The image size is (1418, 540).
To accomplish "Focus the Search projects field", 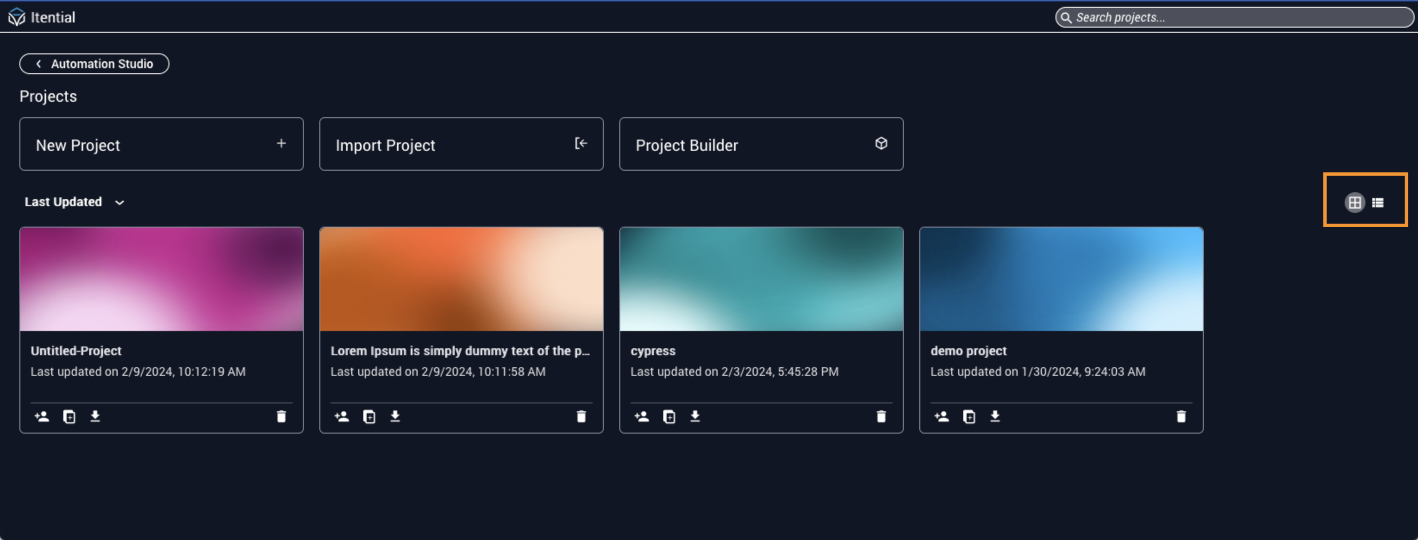I will (x=1233, y=18).
